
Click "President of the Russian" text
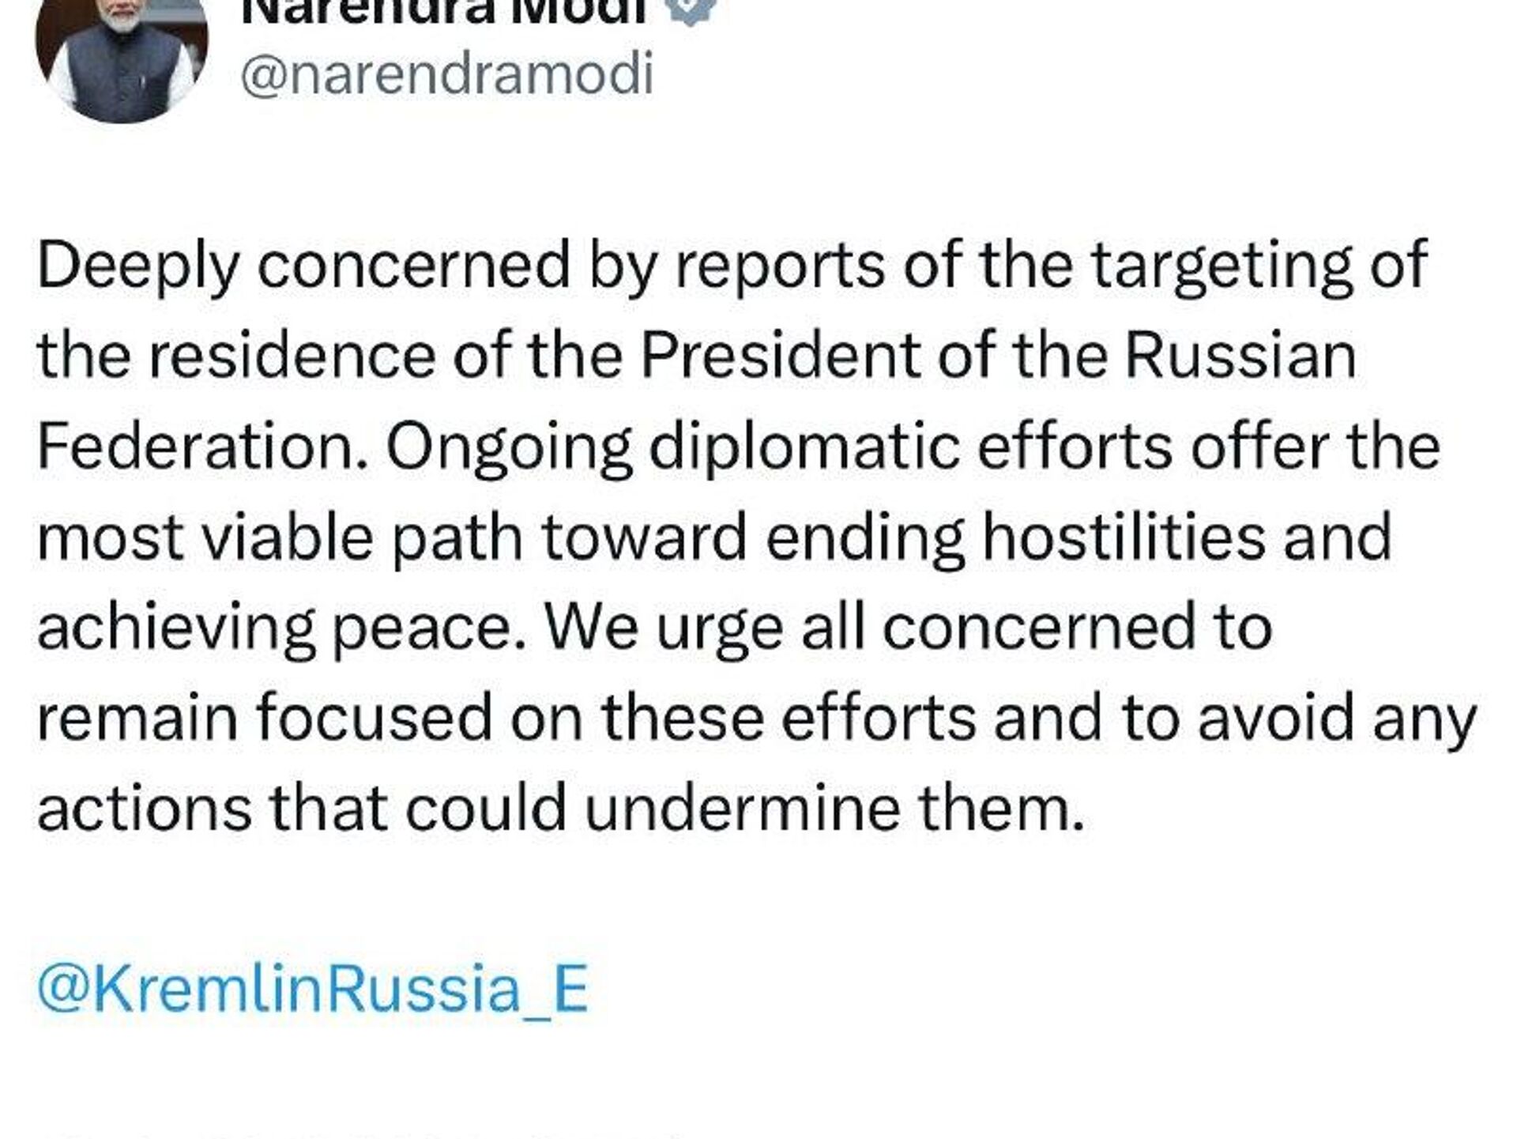pyautogui.click(x=998, y=355)
